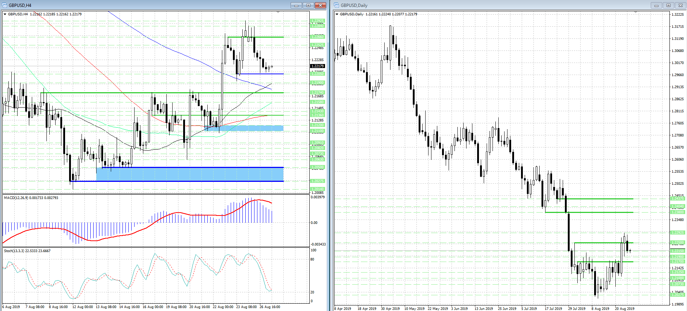
Task: Click the 1.22660 green level label on H4
Action: pyautogui.click(x=317, y=37)
